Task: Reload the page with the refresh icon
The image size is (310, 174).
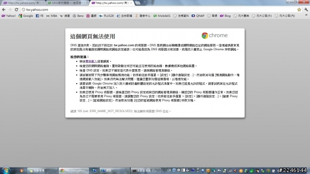Action: point(16,10)
